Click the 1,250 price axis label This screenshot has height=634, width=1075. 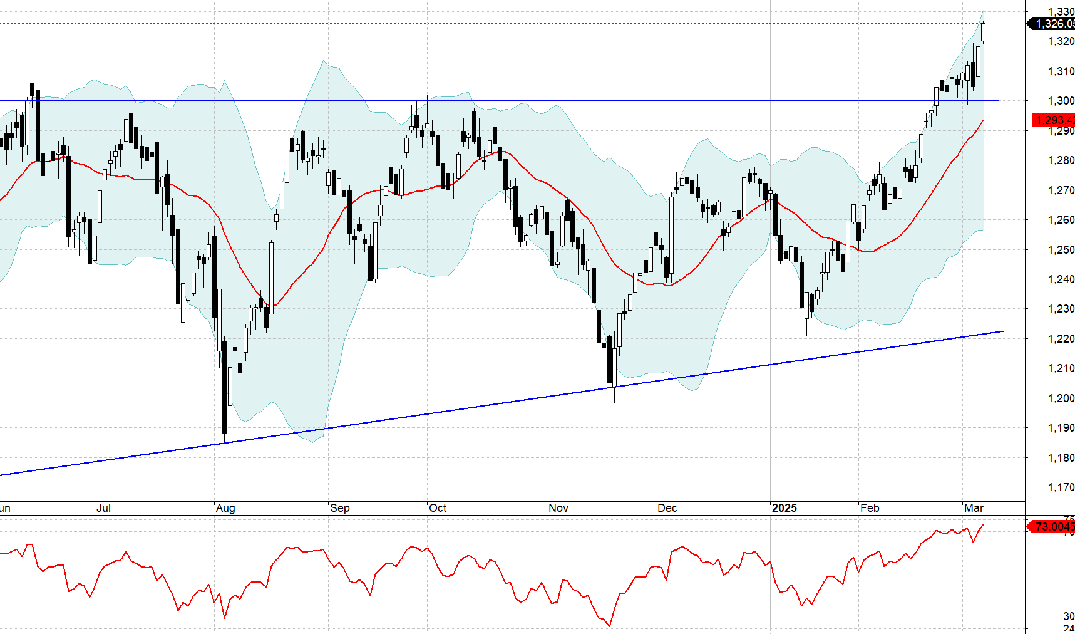[1061, 249]
